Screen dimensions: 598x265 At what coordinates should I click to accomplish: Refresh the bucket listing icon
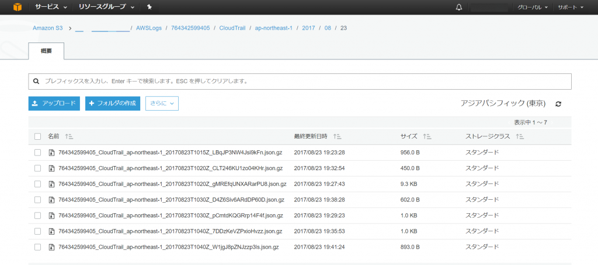click(x=558, y=104)
